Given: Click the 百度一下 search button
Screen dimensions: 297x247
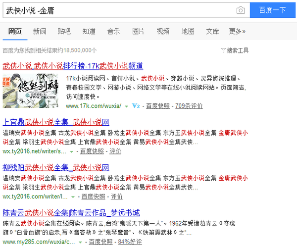Looking at the screenshot, I should tap(273, 10).
